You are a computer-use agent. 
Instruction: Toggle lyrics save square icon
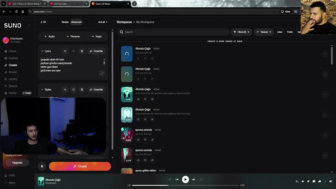coord(73,51)
